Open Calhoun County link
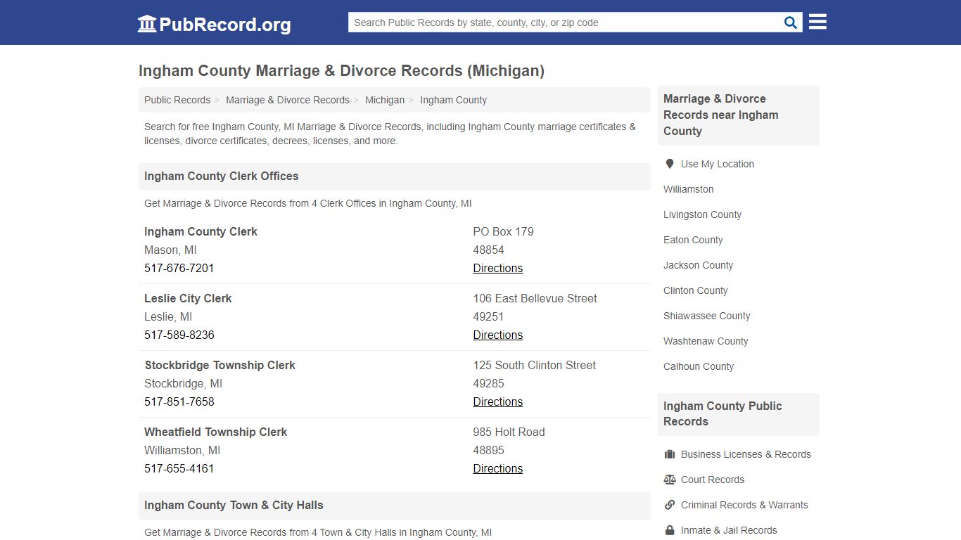Screen dimensions: 961x540 (699, 366)
